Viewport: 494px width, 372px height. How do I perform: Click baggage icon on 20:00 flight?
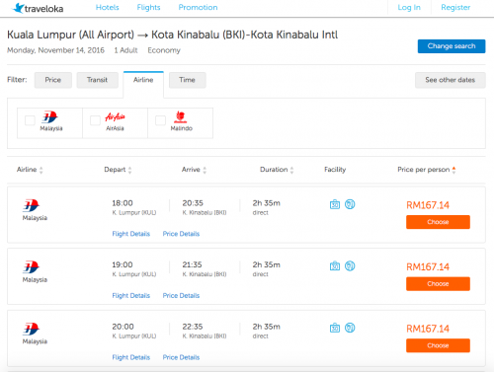click(x=335, y=328)
